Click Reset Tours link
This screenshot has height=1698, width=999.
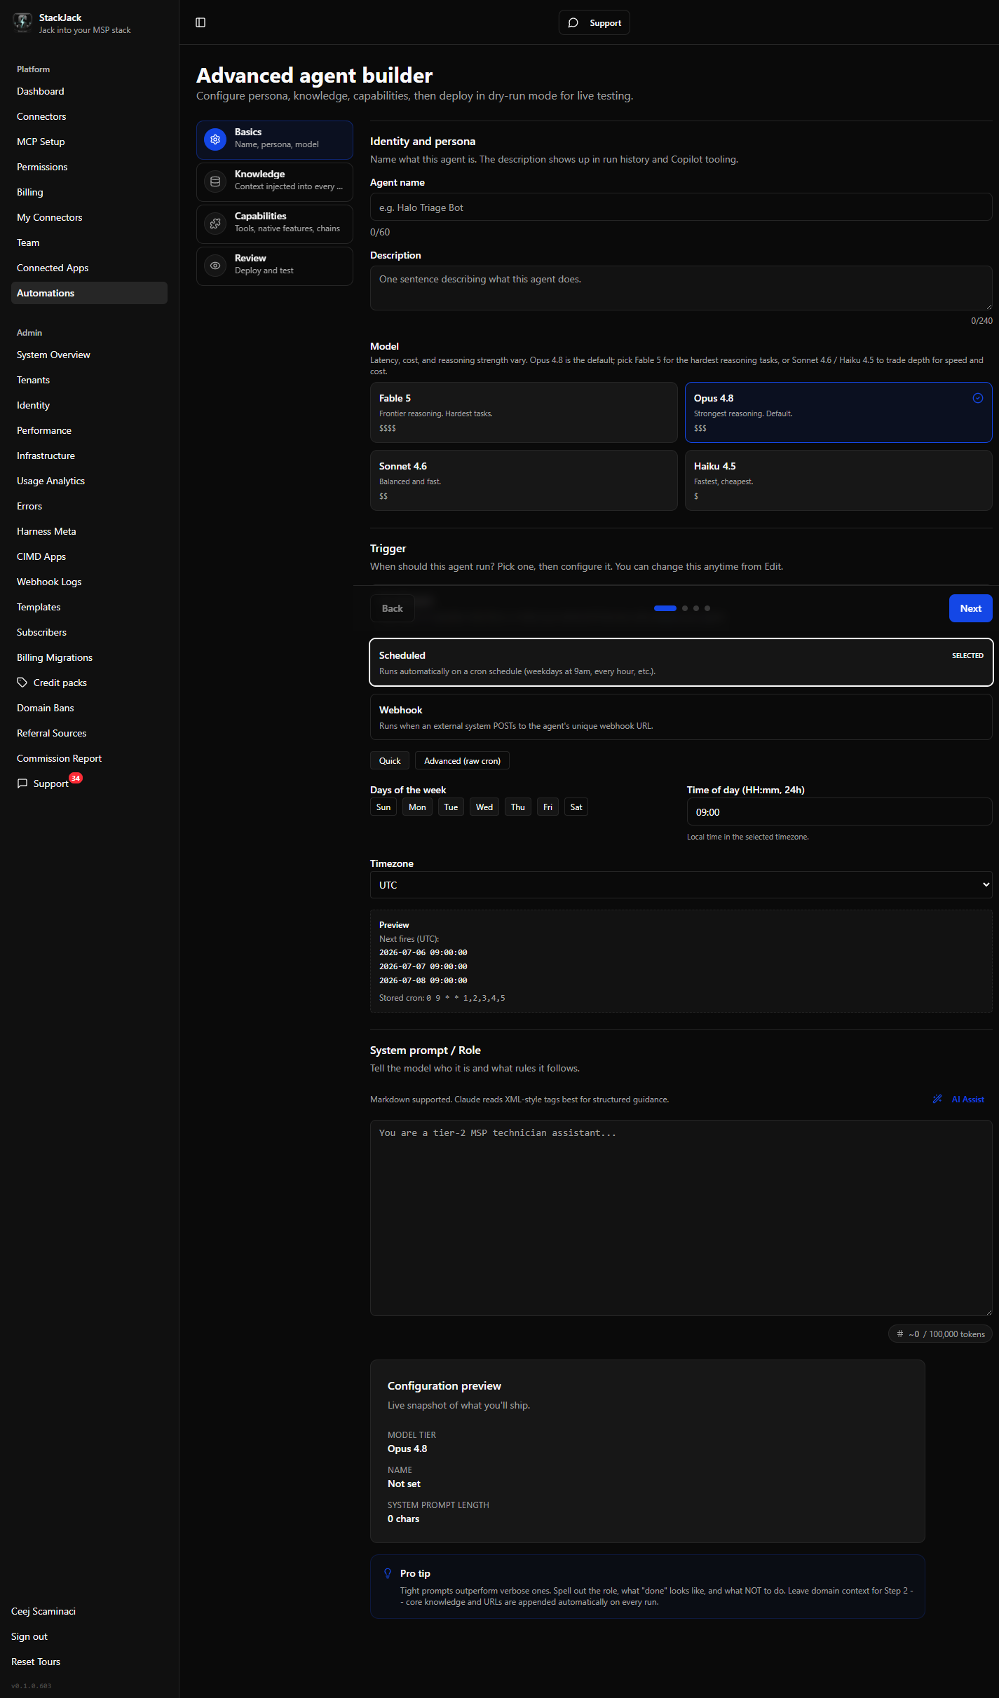(36, 1662)
